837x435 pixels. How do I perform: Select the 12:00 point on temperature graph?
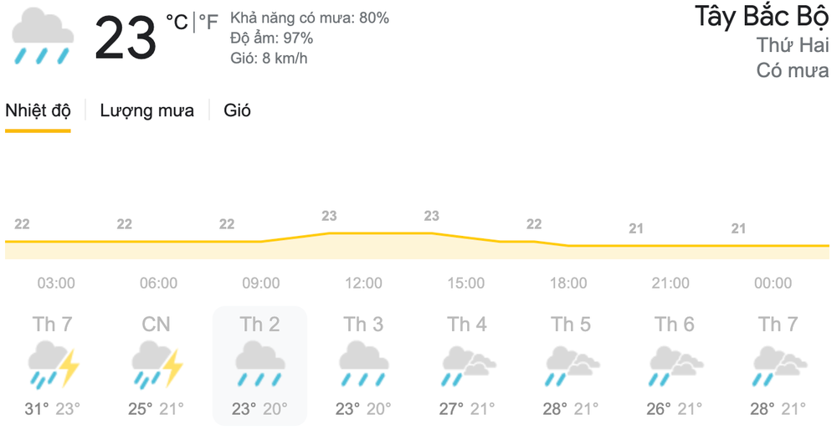point(329,233)
